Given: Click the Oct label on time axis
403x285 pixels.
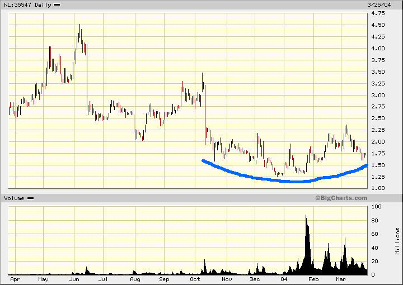Looking at the screenshot, I should (195, 278).
